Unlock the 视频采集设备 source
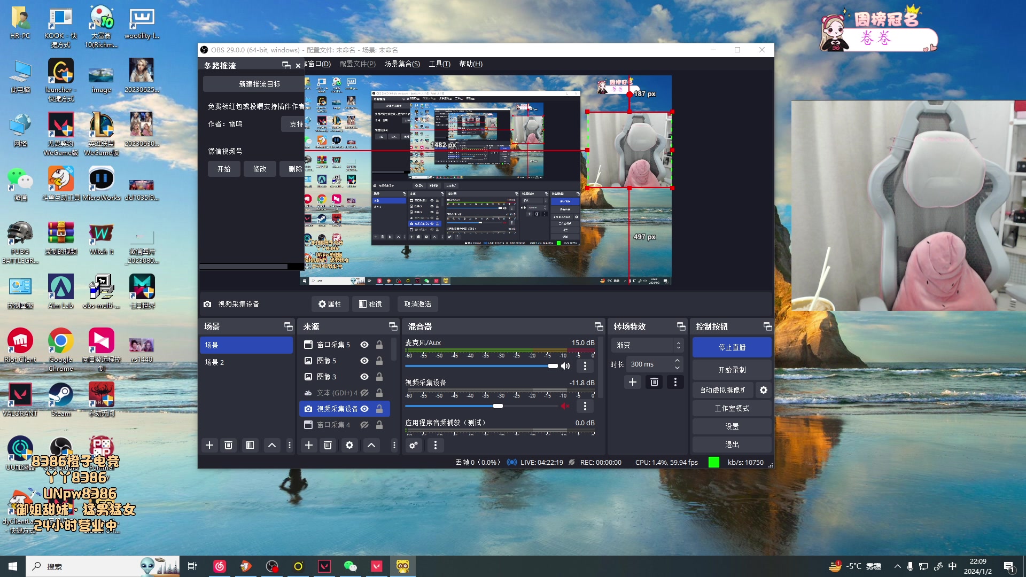This screenshot has width=1026, height=577. tap(379, 409)
